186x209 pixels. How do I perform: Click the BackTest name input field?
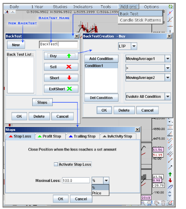coord(58,45)
